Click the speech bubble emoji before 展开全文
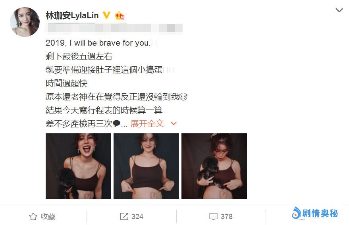This screenshot has width=349, height=225. [x=117, y=123]
